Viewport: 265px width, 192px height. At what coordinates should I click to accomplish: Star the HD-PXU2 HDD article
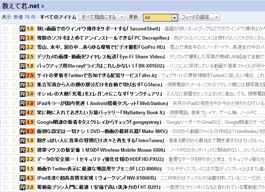tap(5, 159)
